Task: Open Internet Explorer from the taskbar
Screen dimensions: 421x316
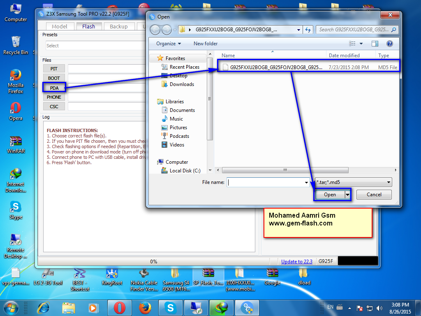Action: tap(43, 308)
